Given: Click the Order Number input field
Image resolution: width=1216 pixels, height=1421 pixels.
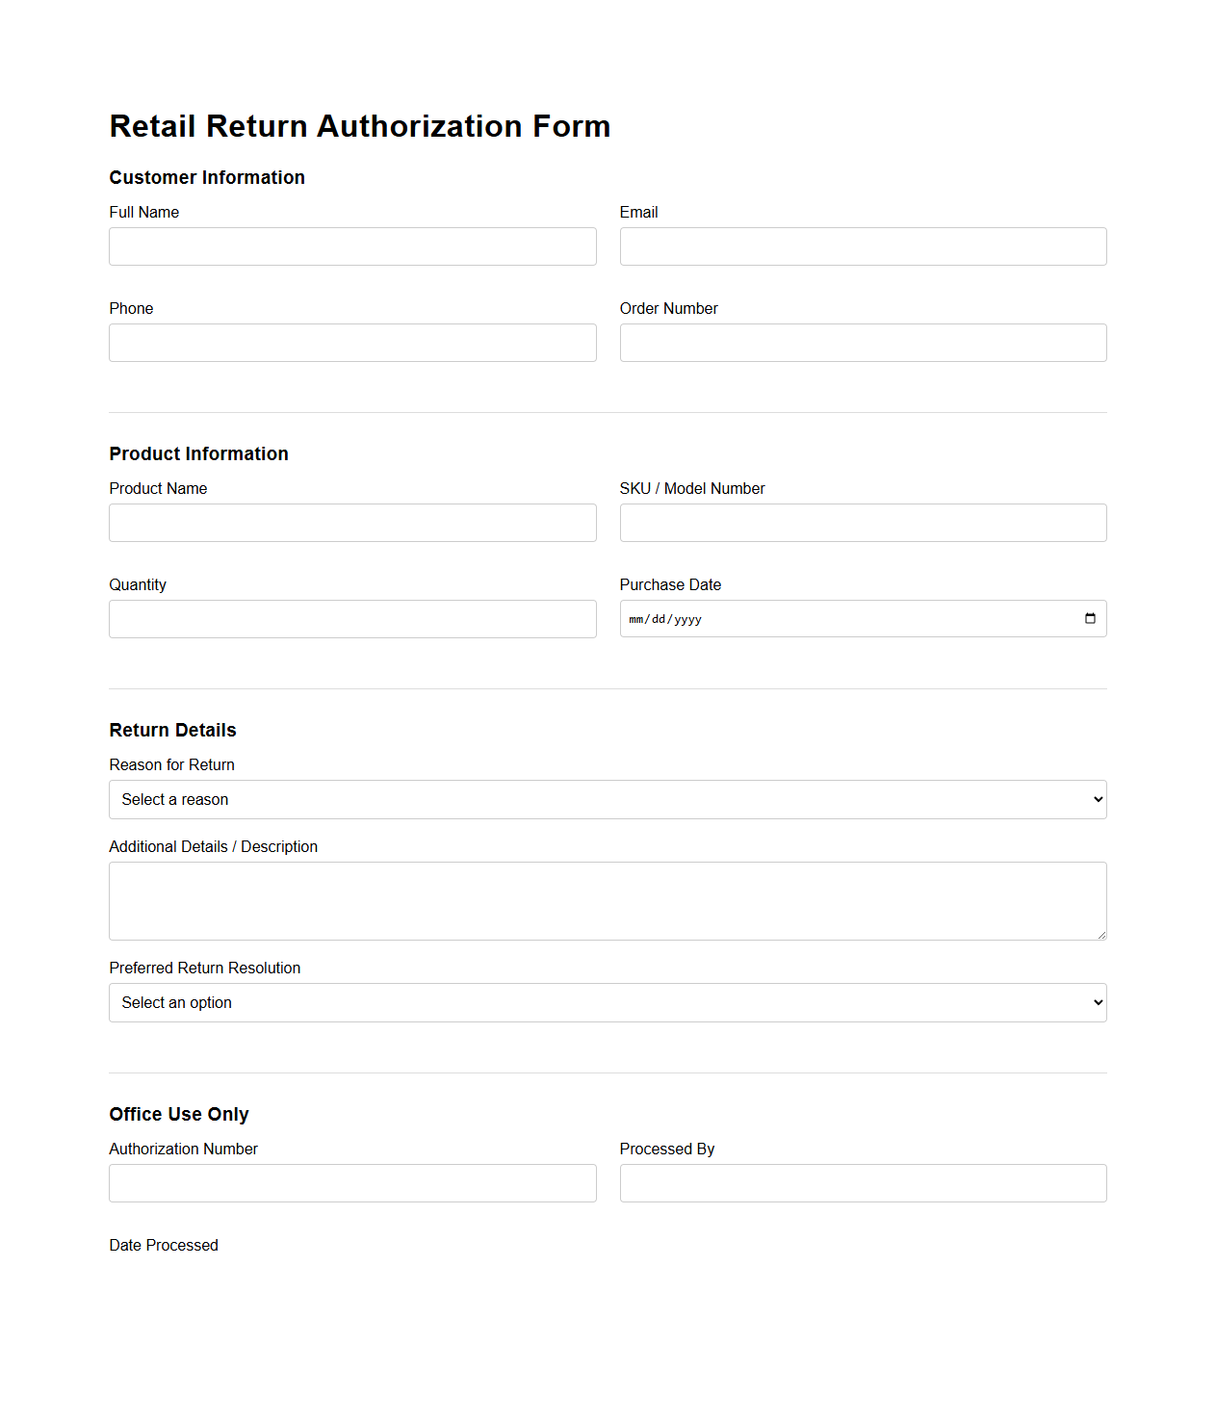Looking at the screenshot, I should tap(863, 343).
